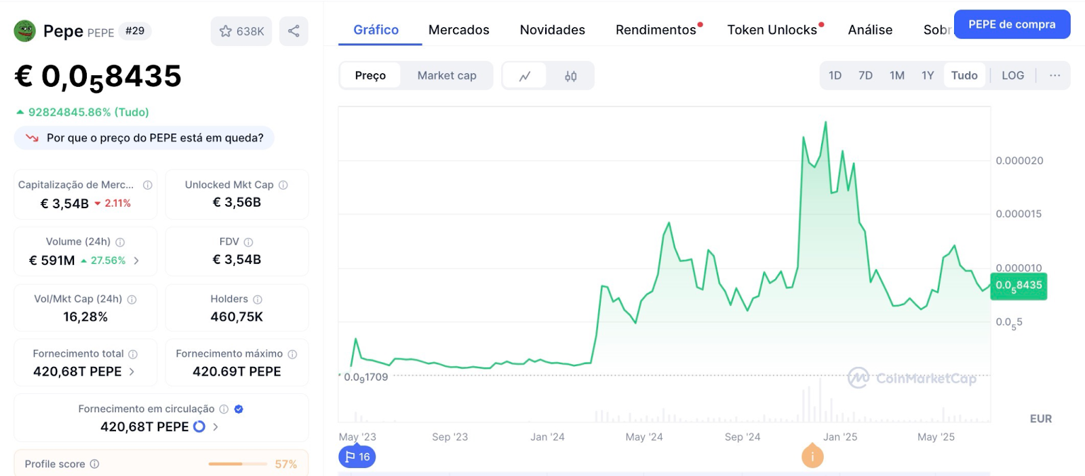Open info icon beside Holders

coord(258,299)
